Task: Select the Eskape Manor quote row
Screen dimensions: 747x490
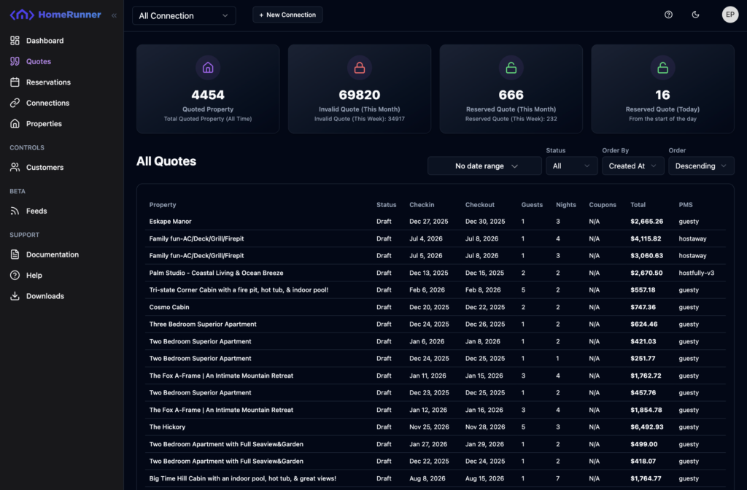Action: click(171, 222)
